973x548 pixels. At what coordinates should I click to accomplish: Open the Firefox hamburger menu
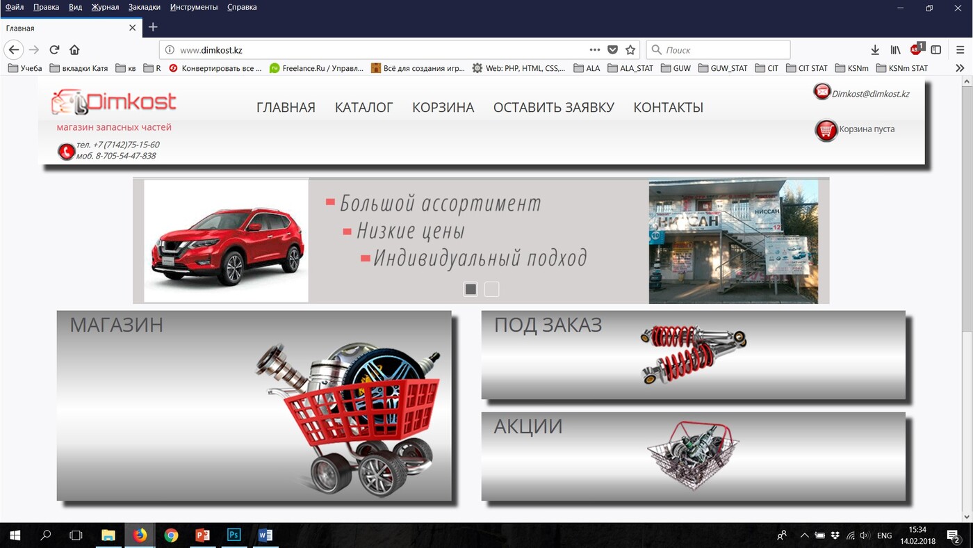tap(960, 50)
